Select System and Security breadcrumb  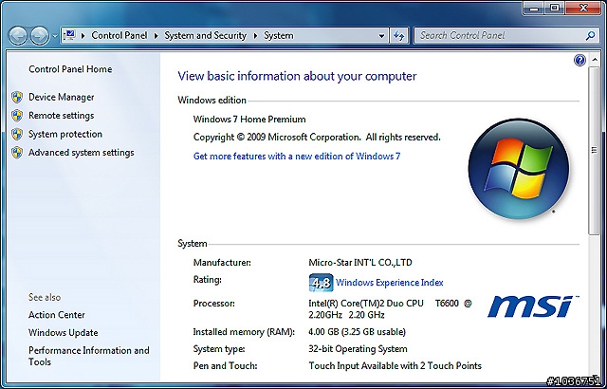pos(205,36)
